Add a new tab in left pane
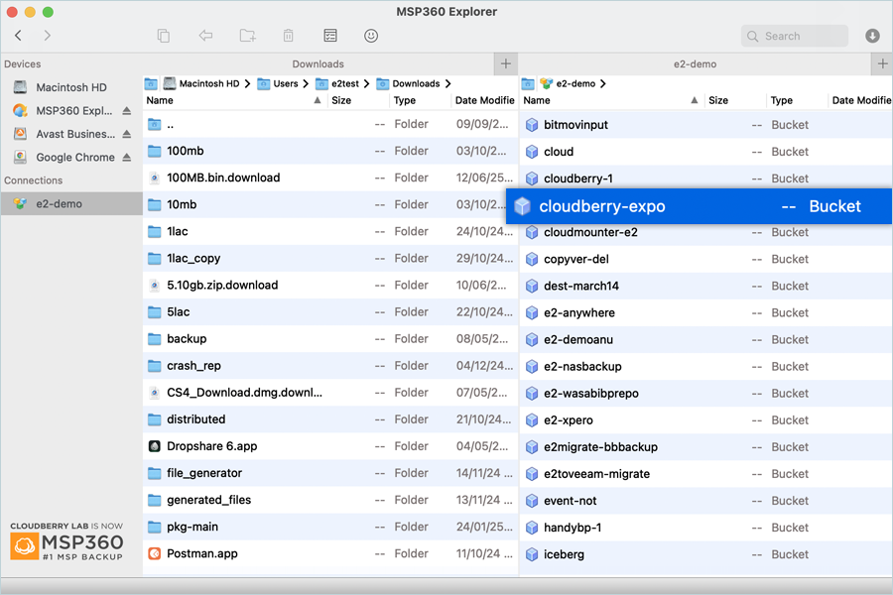 [506, 64]
